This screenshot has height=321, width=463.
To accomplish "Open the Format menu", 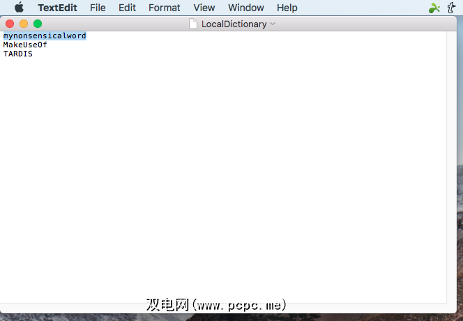I will click(x=164, y=8).
